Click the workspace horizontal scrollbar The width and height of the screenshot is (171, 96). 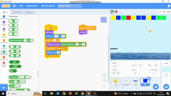pyautogui.click(x=75, y=90)
